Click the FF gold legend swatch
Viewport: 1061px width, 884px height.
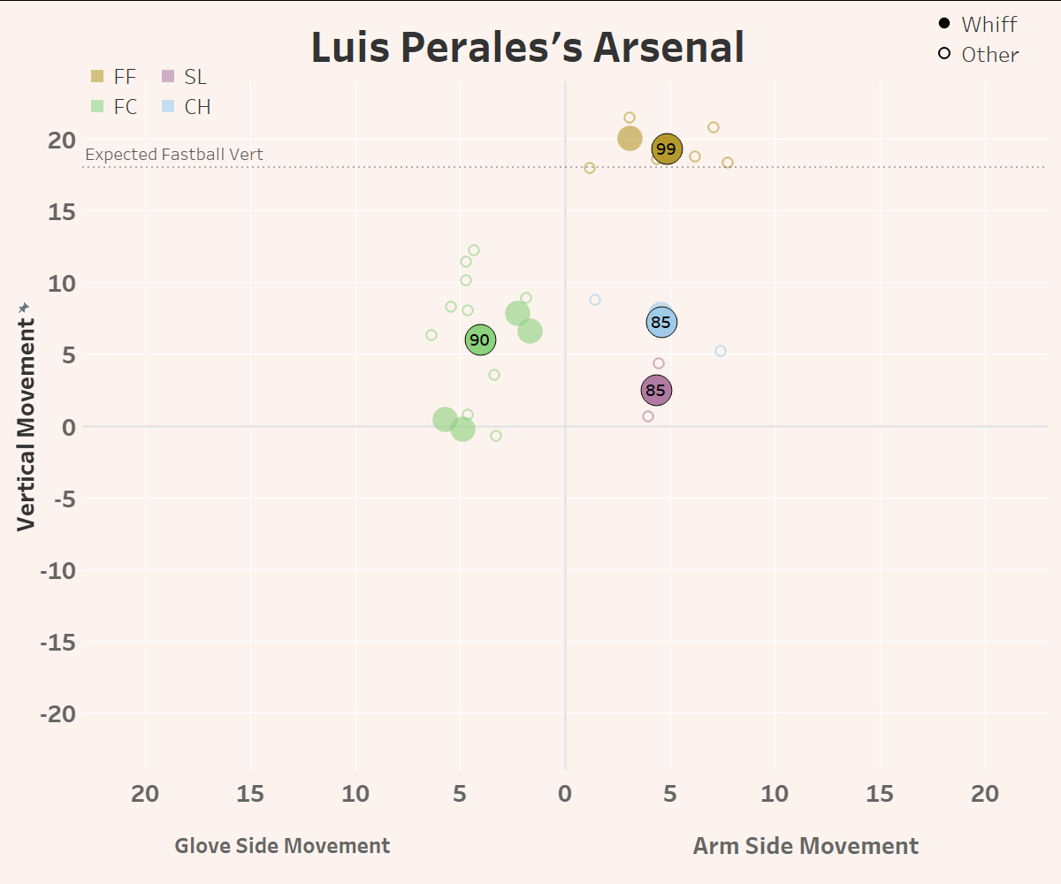point(97,77)
